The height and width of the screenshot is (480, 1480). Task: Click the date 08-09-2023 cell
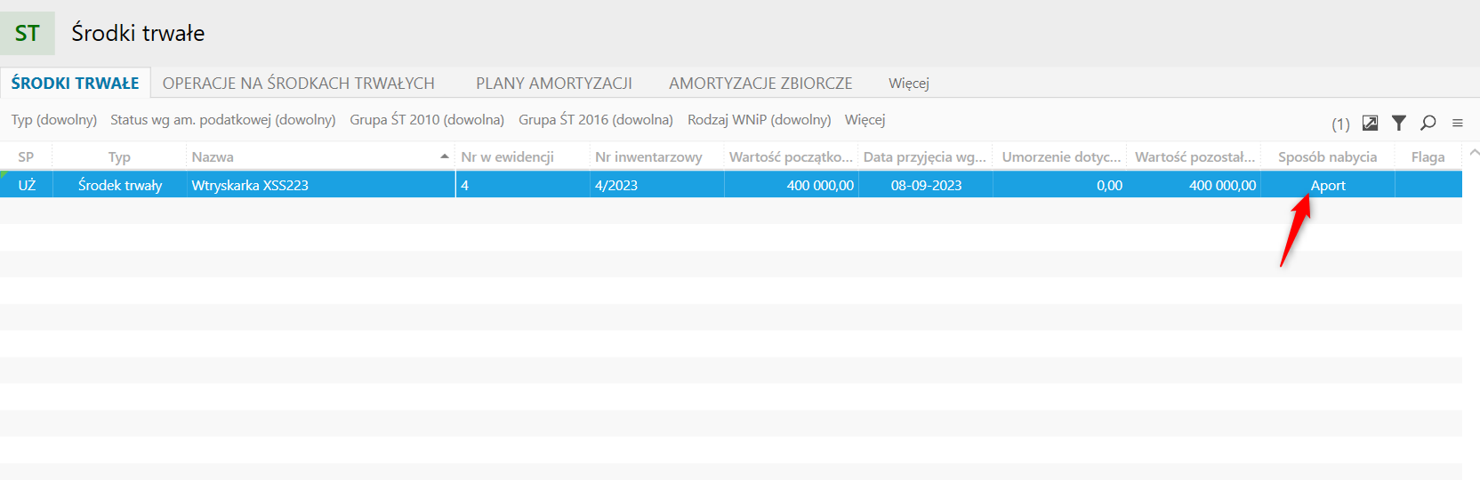pyautogui.click(x=926, y=185)
